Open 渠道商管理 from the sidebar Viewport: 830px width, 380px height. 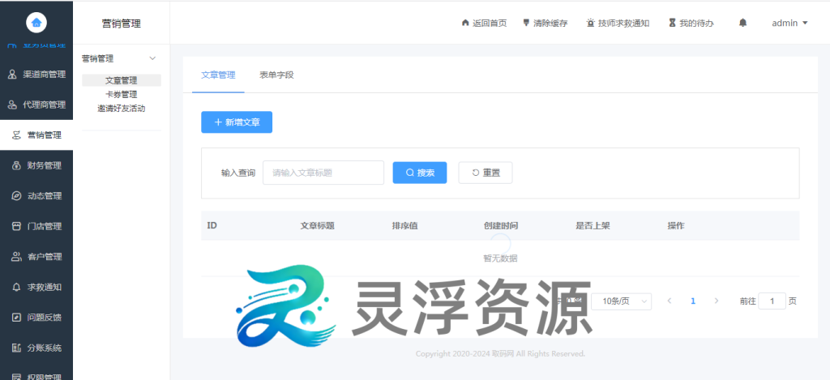pos(36,75)
